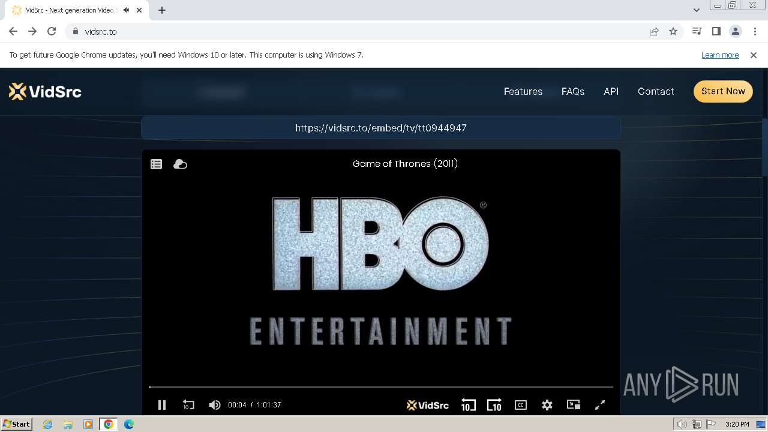Click the Learn more link

pyautogui.click(x=720, y=55)
